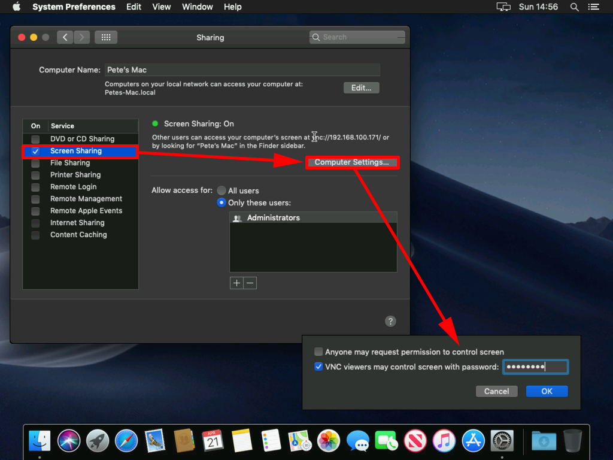Image resolution: width=613 pixels, height=460 pixels.
Task: Open Contacts book icon in Dock
Action: coord(184,440)
